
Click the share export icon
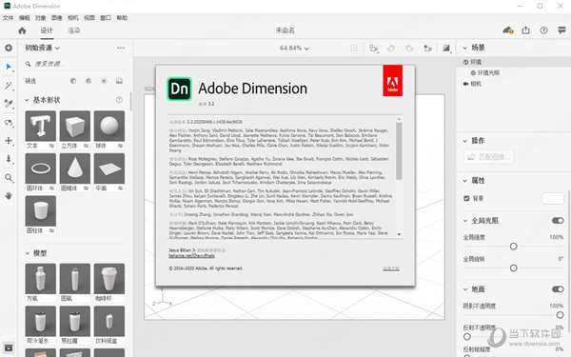(x=525, y=30)
